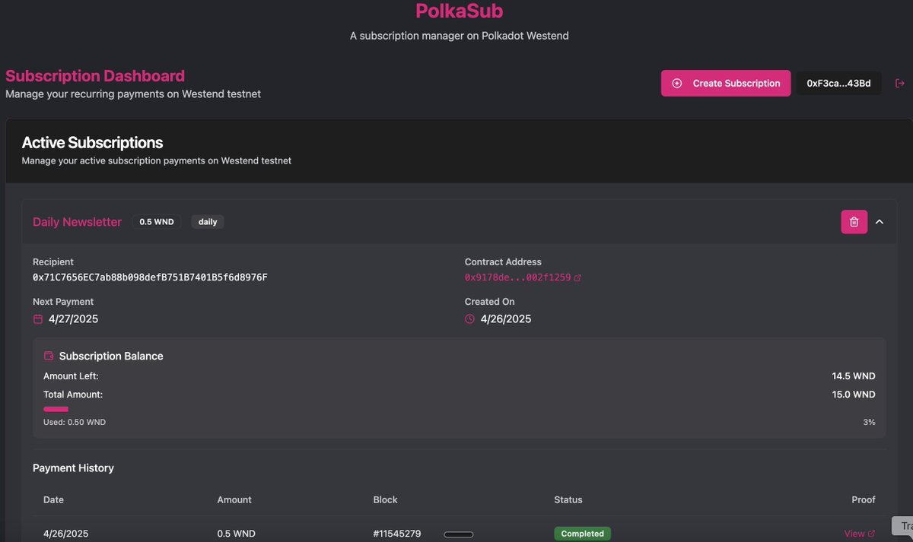Screen dimensions: 913x542
Task: Click the Amount column header
Action: [234, 499]
